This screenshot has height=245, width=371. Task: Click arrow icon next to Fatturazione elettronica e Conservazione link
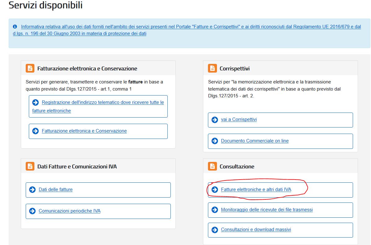coord(36,131)
